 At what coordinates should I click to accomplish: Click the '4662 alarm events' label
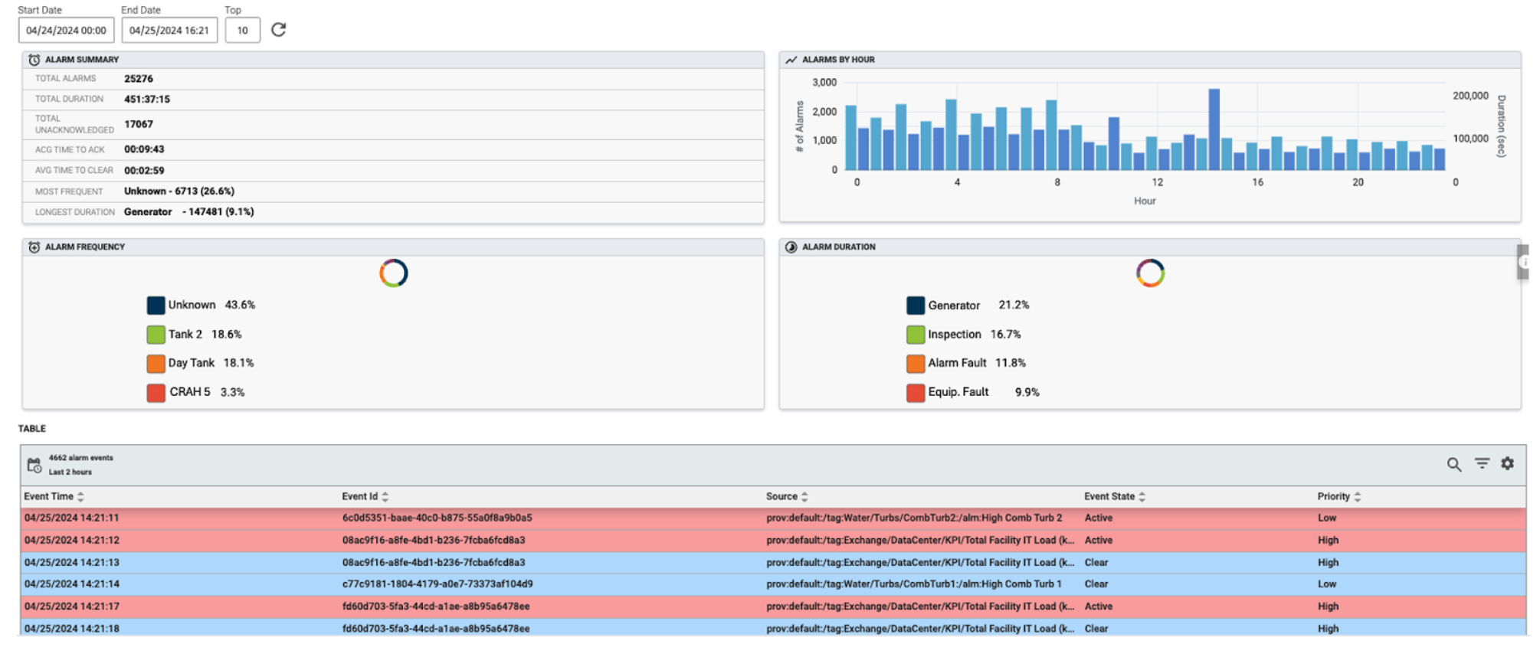coord(81,458)
